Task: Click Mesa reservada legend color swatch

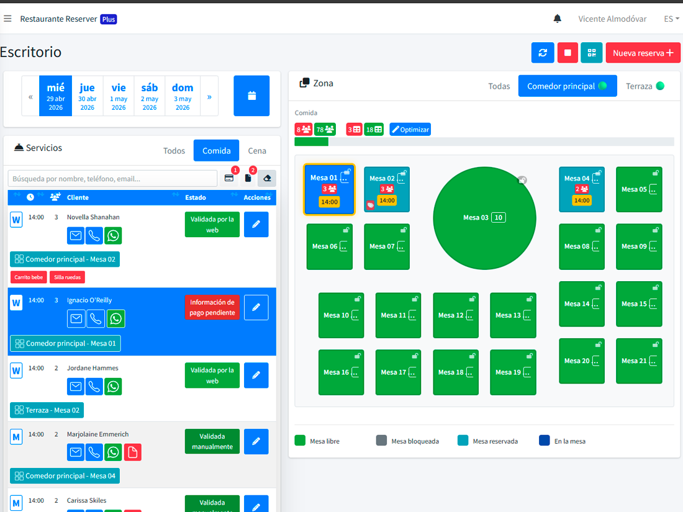Action: [x=463, y=440]
